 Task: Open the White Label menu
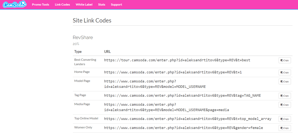pyautogui.click(x=84, y=5)
